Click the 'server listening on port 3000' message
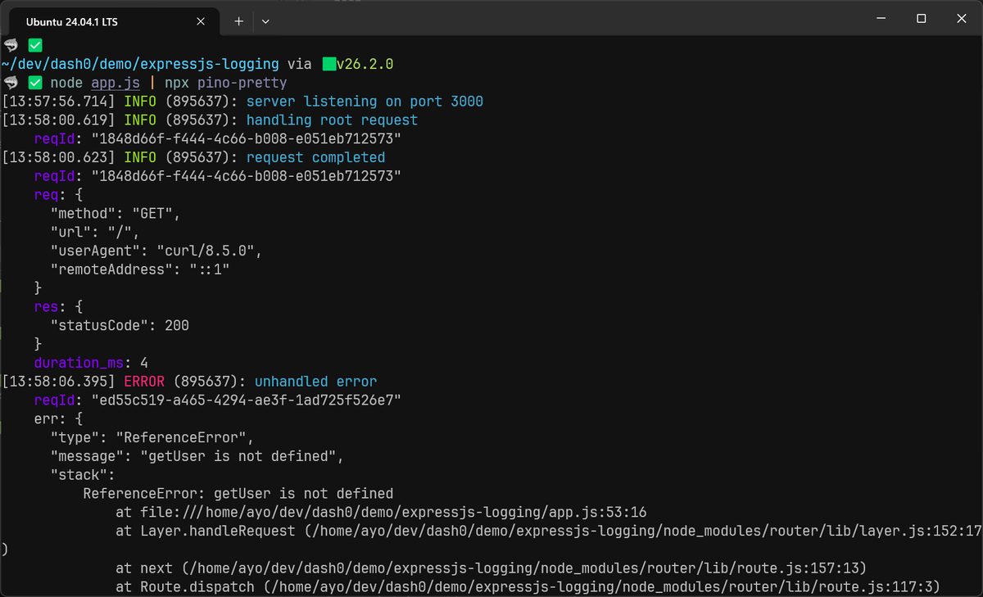 click(x=365, y=102)
